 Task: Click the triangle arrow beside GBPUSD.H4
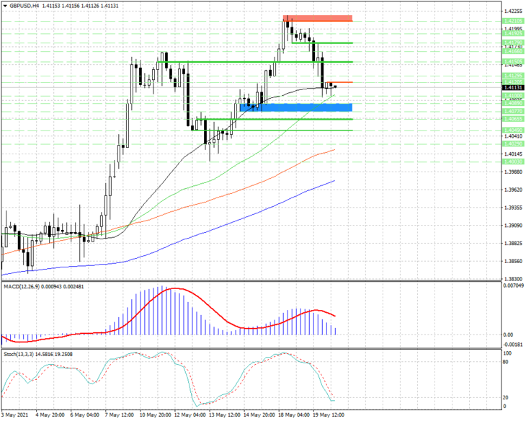pos(5,6)
